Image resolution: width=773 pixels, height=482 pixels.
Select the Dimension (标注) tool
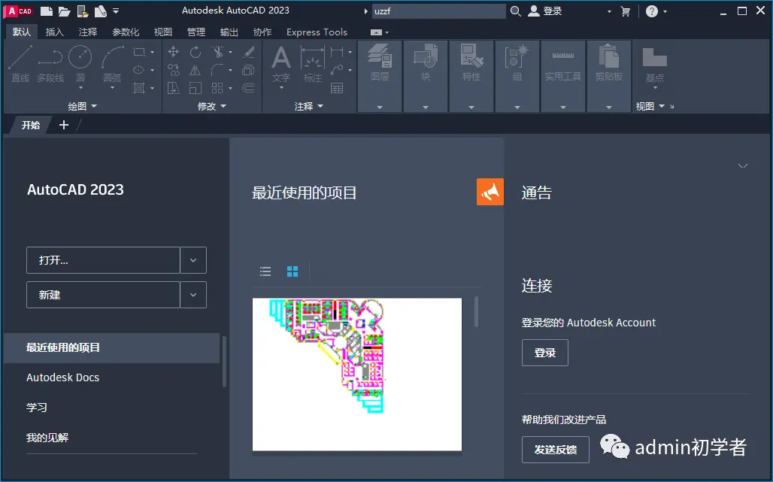pos(313,64)
